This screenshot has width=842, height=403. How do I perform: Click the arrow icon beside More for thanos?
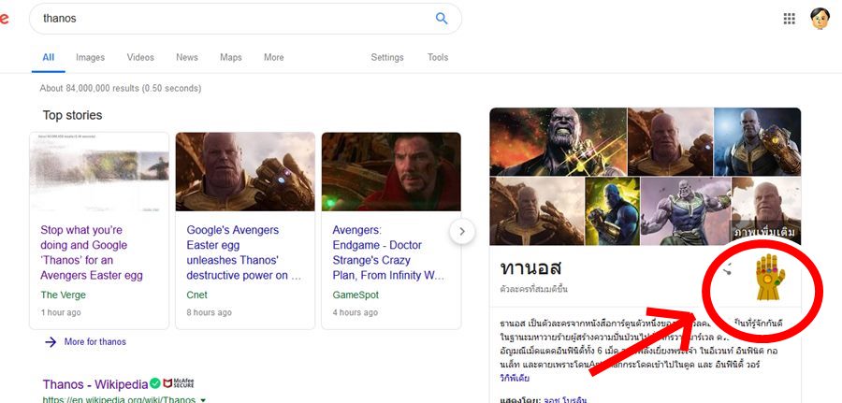(51, 342)
